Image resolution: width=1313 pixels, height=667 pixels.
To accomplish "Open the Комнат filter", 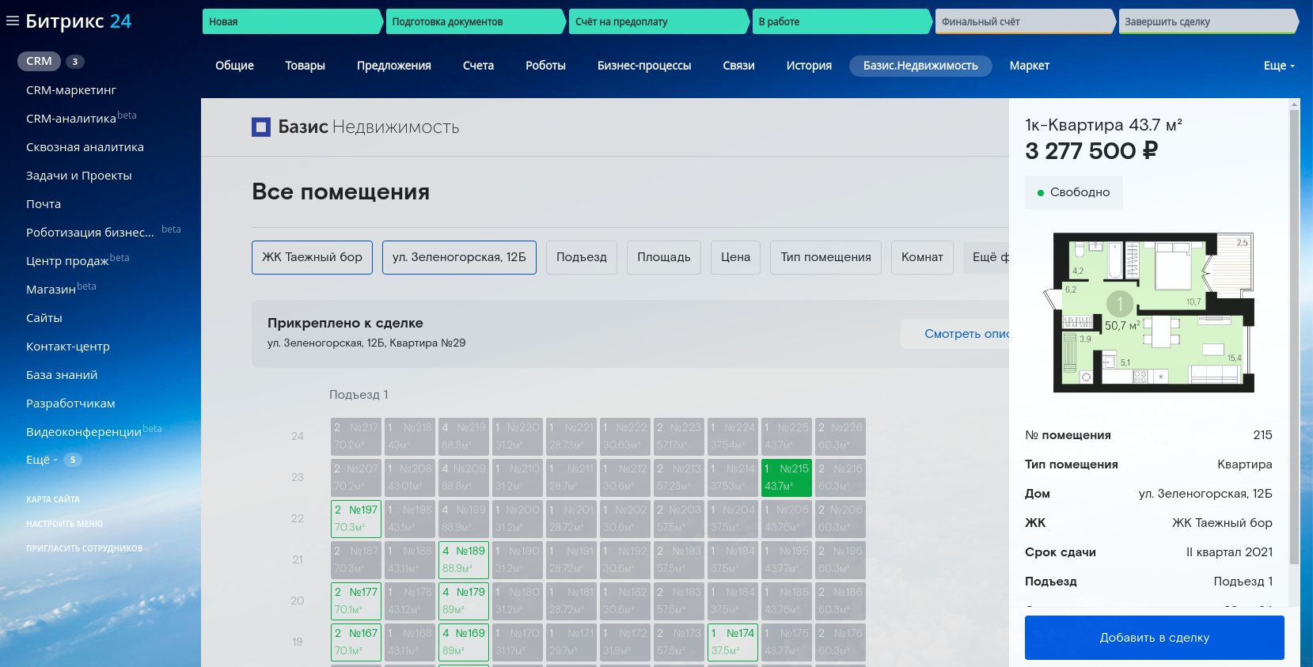I will (922, 257).
